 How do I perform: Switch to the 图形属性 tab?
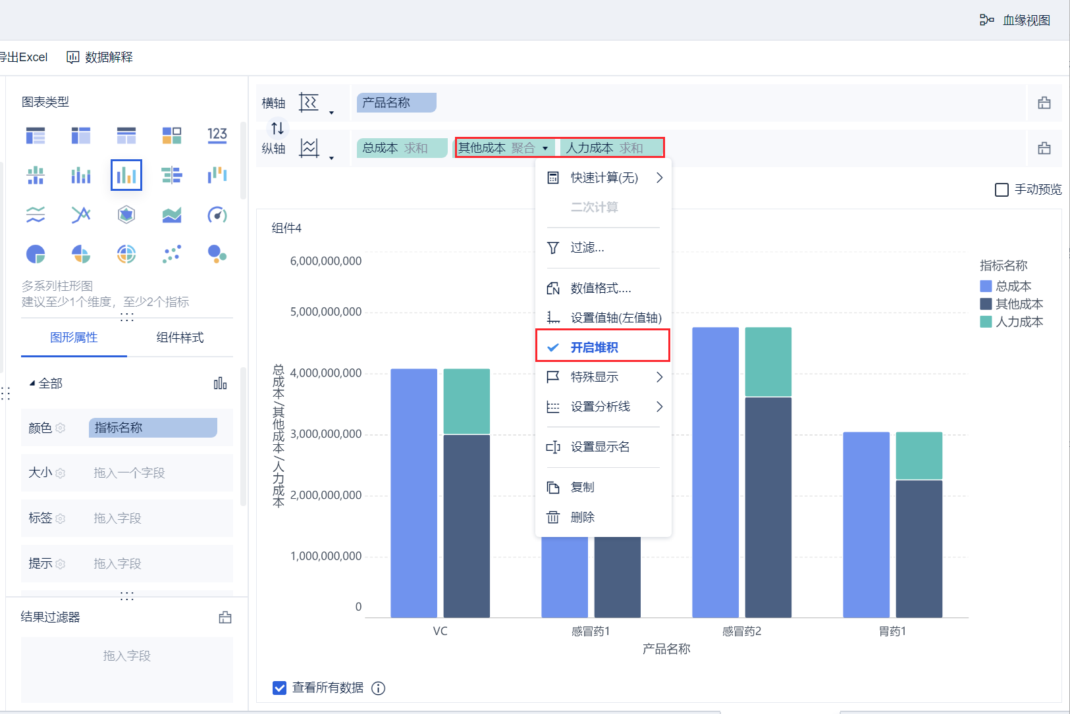pyautogui.click(x=74, y=338)
